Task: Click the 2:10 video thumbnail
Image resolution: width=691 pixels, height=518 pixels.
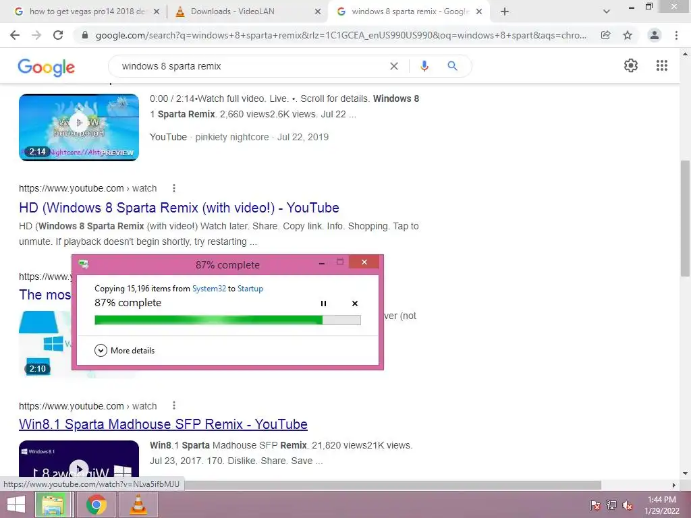Action: (x=45, y=343)
